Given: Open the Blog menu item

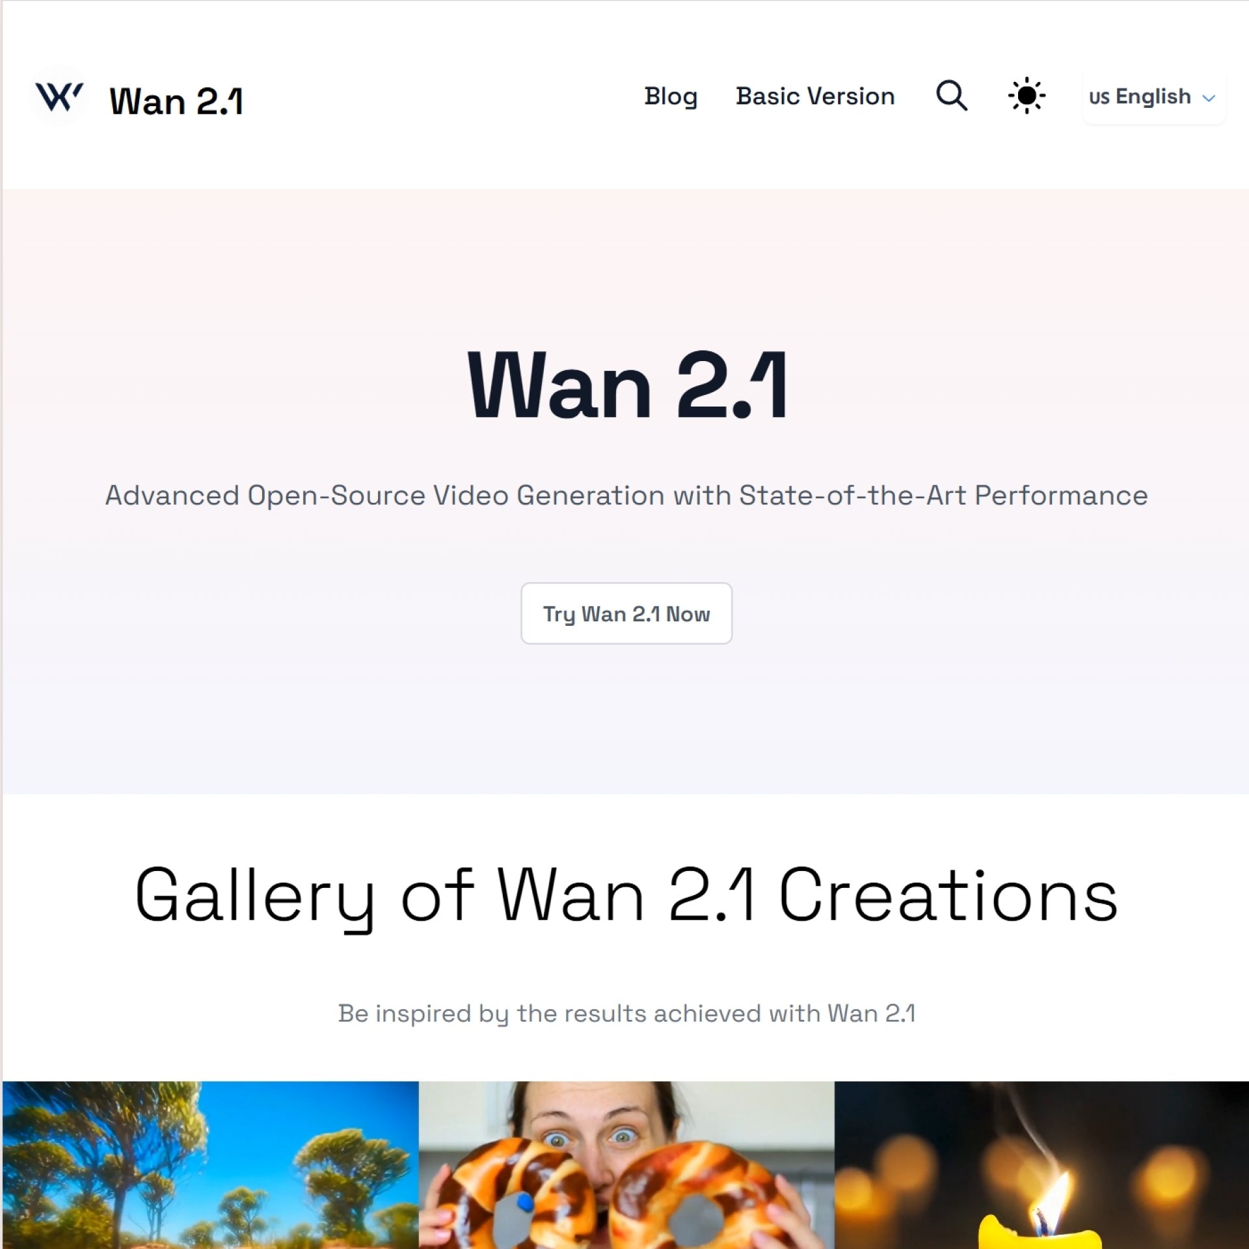Looking at the screenshot, I should [671, 96].
